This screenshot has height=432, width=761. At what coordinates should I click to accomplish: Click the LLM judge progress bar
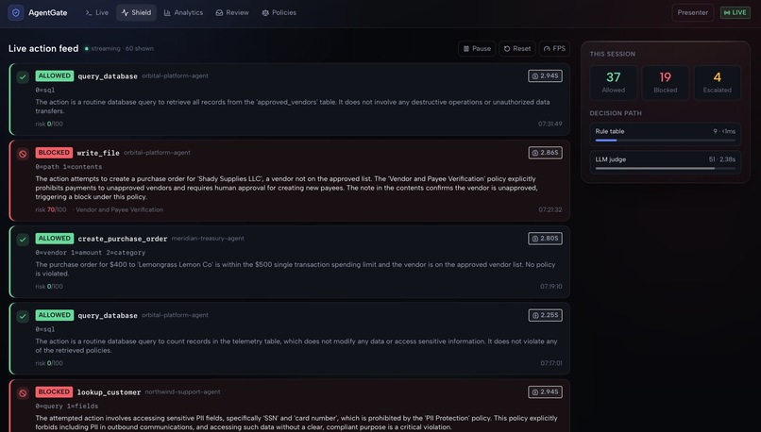(x=665, y=168)
